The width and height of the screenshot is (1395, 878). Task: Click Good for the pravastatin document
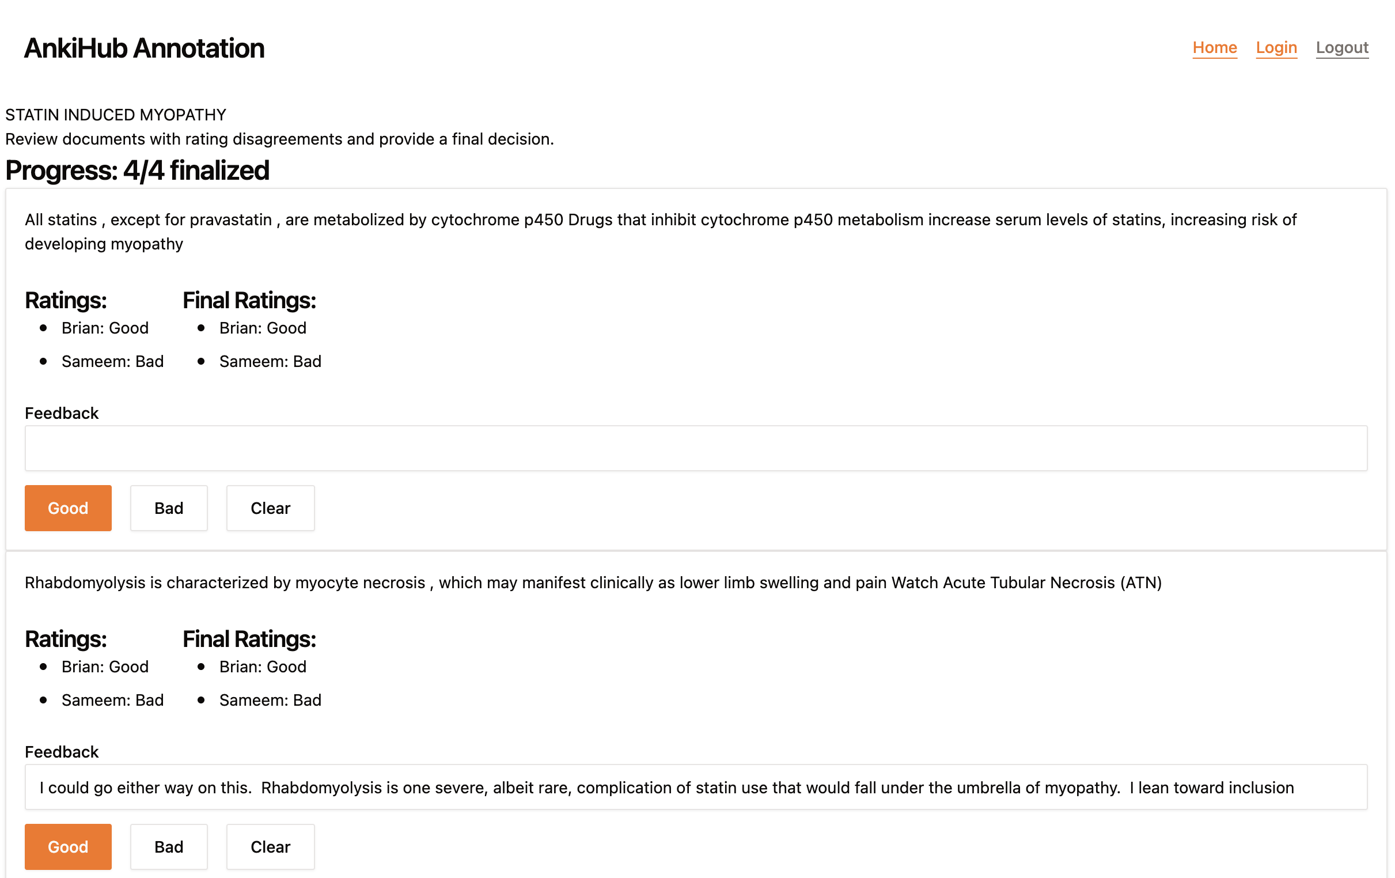click(x=68, y=508)
